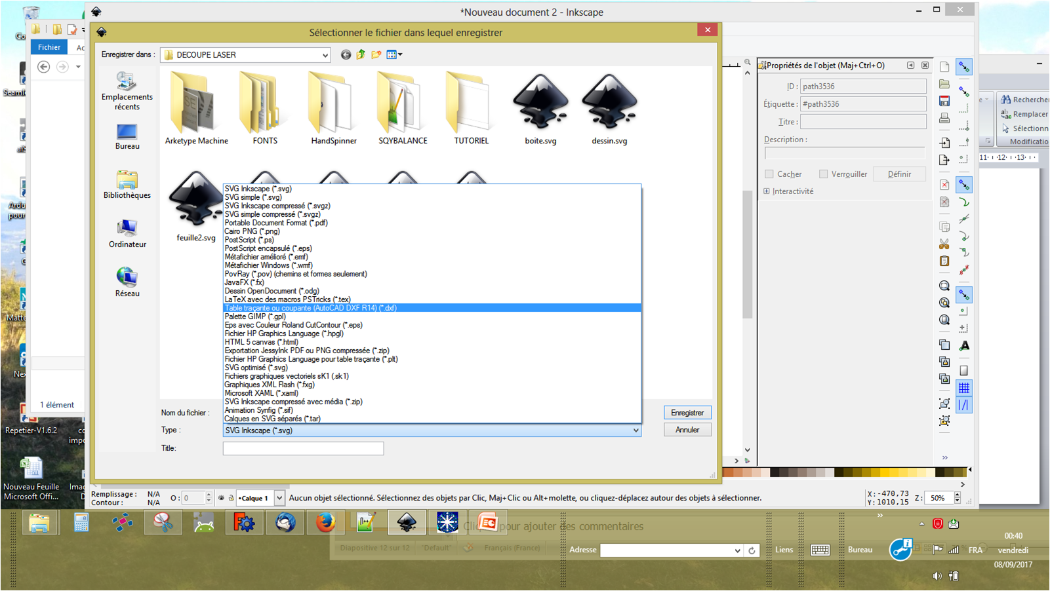Viewport: 1050px width, 591px height.
Task: Toggle snap to guides button
Action: (x=964, y=405)
